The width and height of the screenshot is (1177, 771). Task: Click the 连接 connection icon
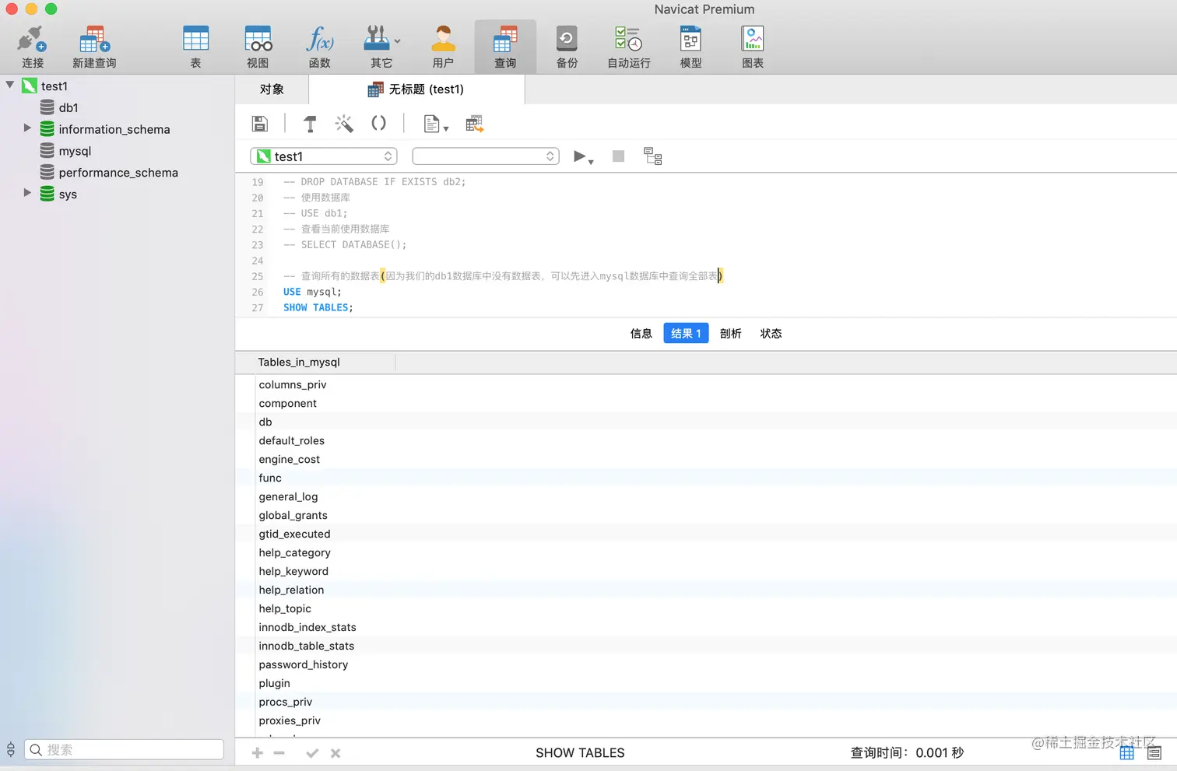[x=32, y=47]
